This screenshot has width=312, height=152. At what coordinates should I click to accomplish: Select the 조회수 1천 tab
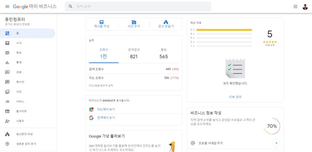tap(104, 54)
